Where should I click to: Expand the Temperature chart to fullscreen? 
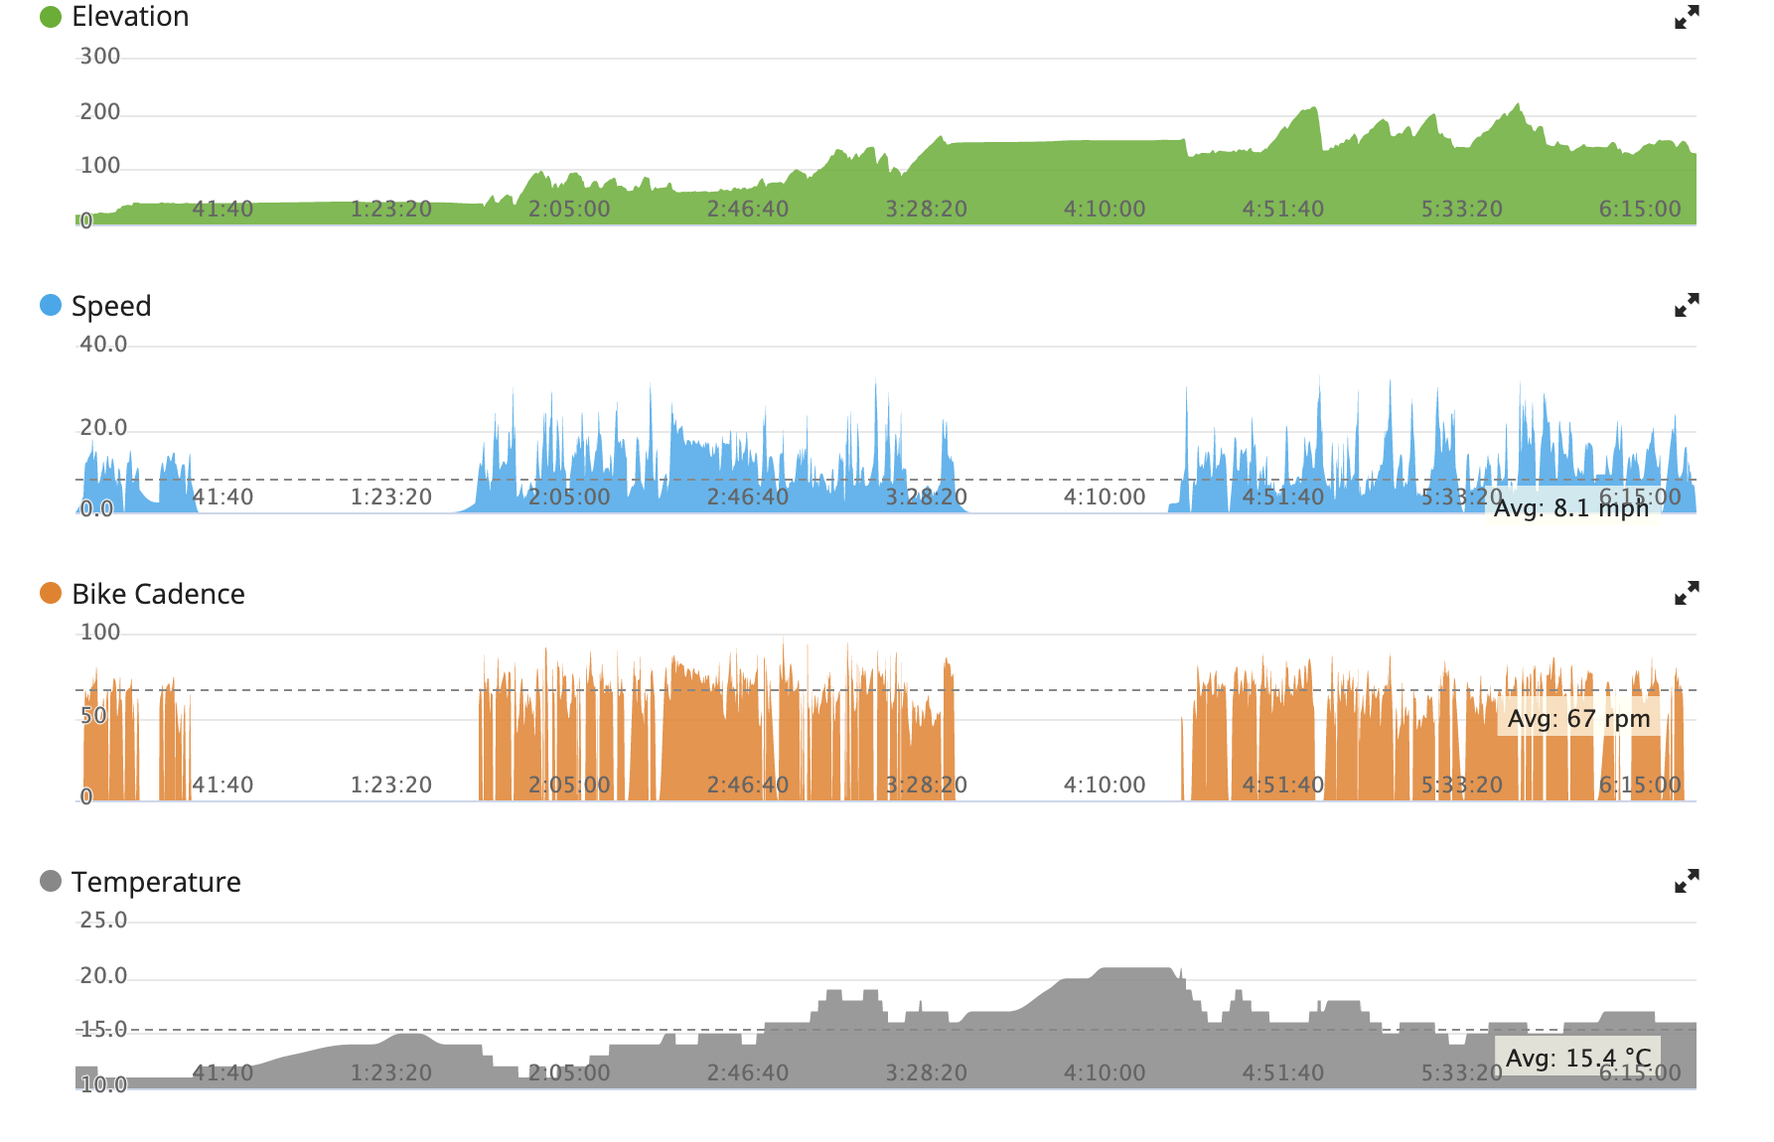pos(1686,882)
